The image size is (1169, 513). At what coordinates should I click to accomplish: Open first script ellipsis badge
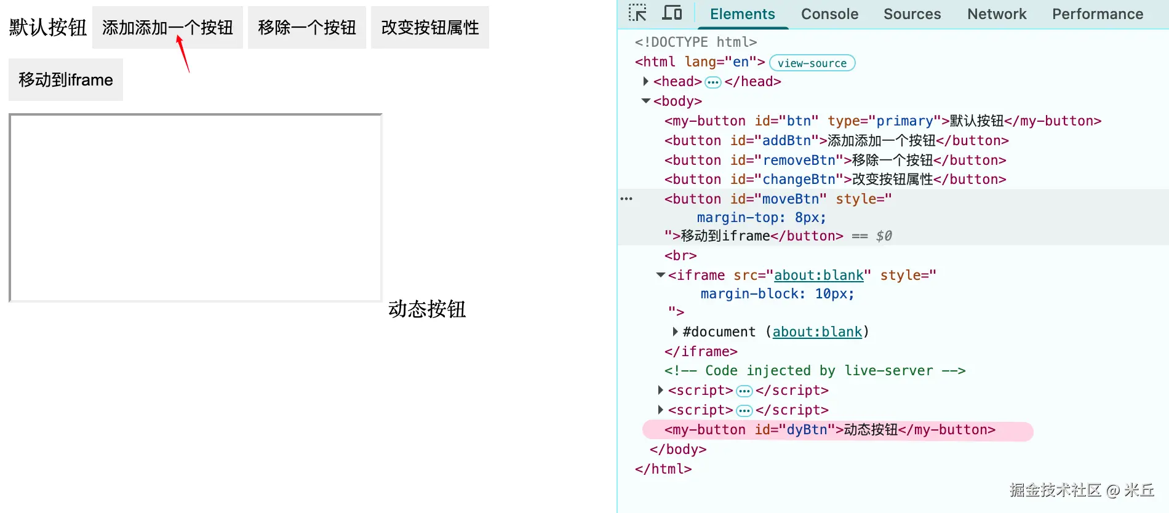(744, 391)
